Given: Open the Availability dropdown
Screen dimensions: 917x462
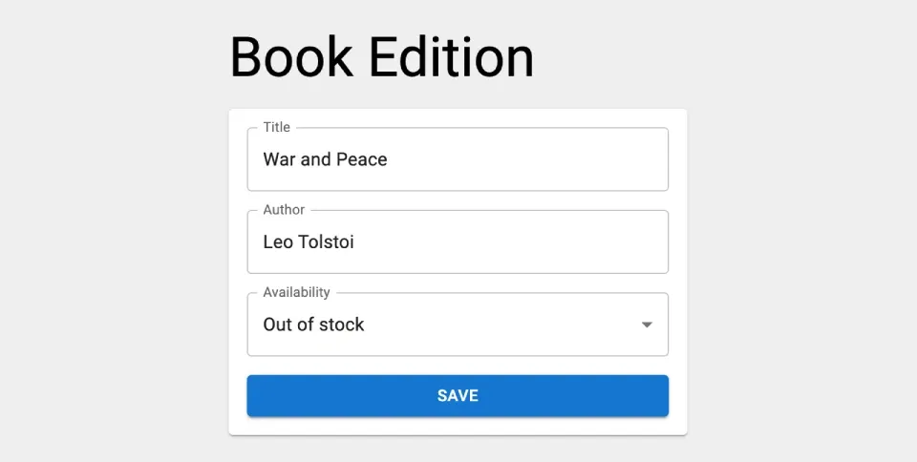Looking at the screenshot, I should 457,325.
